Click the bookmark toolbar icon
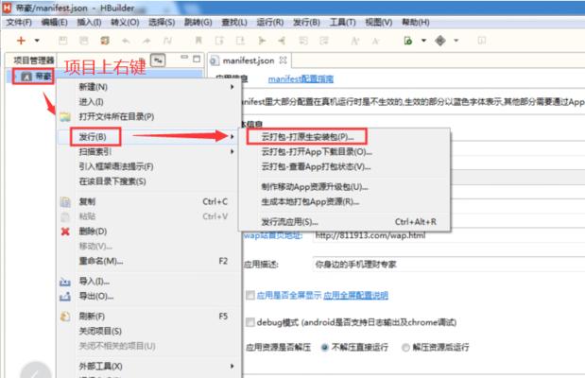The height and width of the screenshot is (378, 585). [x=198, y=41]
